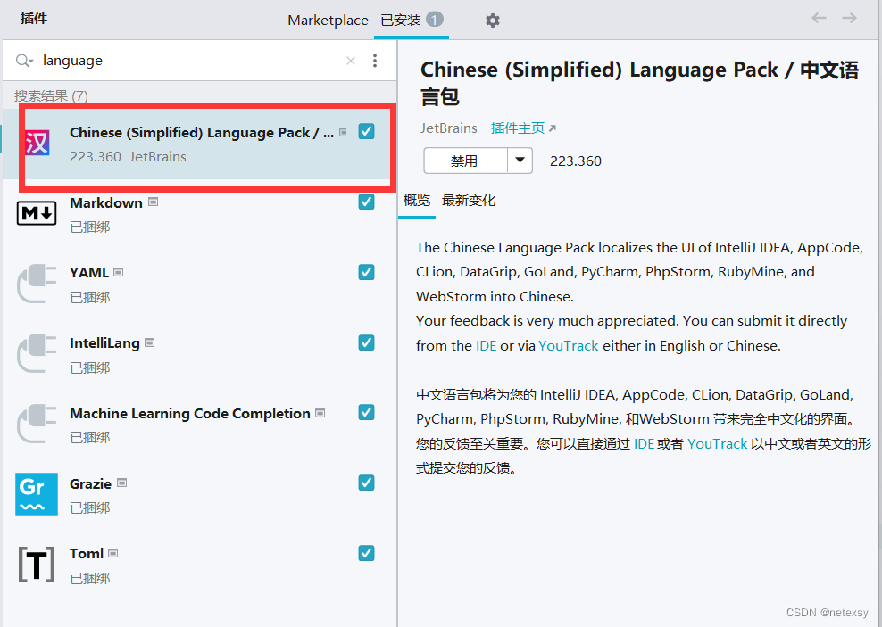Switch to the 已安装 tab
Image resolution: width=882 pixels, height=627 pixels.
(412, 21)
